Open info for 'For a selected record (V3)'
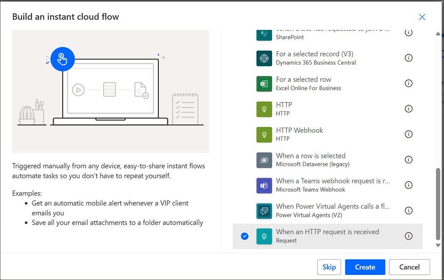 coord(408,58)
